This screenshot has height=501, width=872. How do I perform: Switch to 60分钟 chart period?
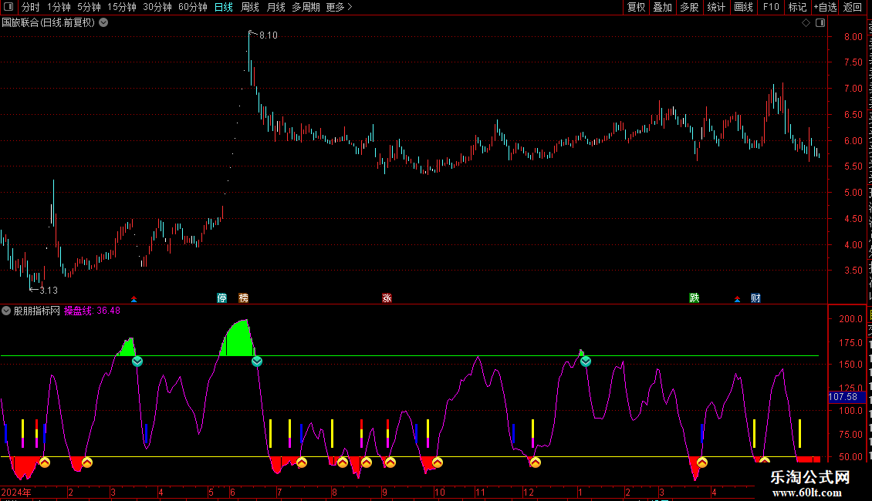(x=193, y=7)
